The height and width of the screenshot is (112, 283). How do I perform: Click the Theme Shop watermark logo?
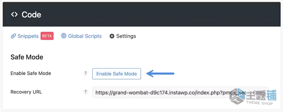tap(237, 96)
